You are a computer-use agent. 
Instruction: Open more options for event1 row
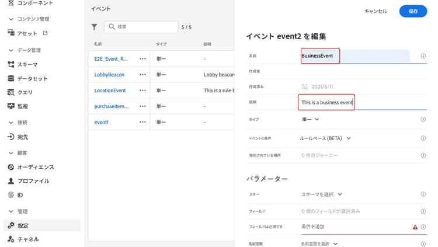(142, 122)
